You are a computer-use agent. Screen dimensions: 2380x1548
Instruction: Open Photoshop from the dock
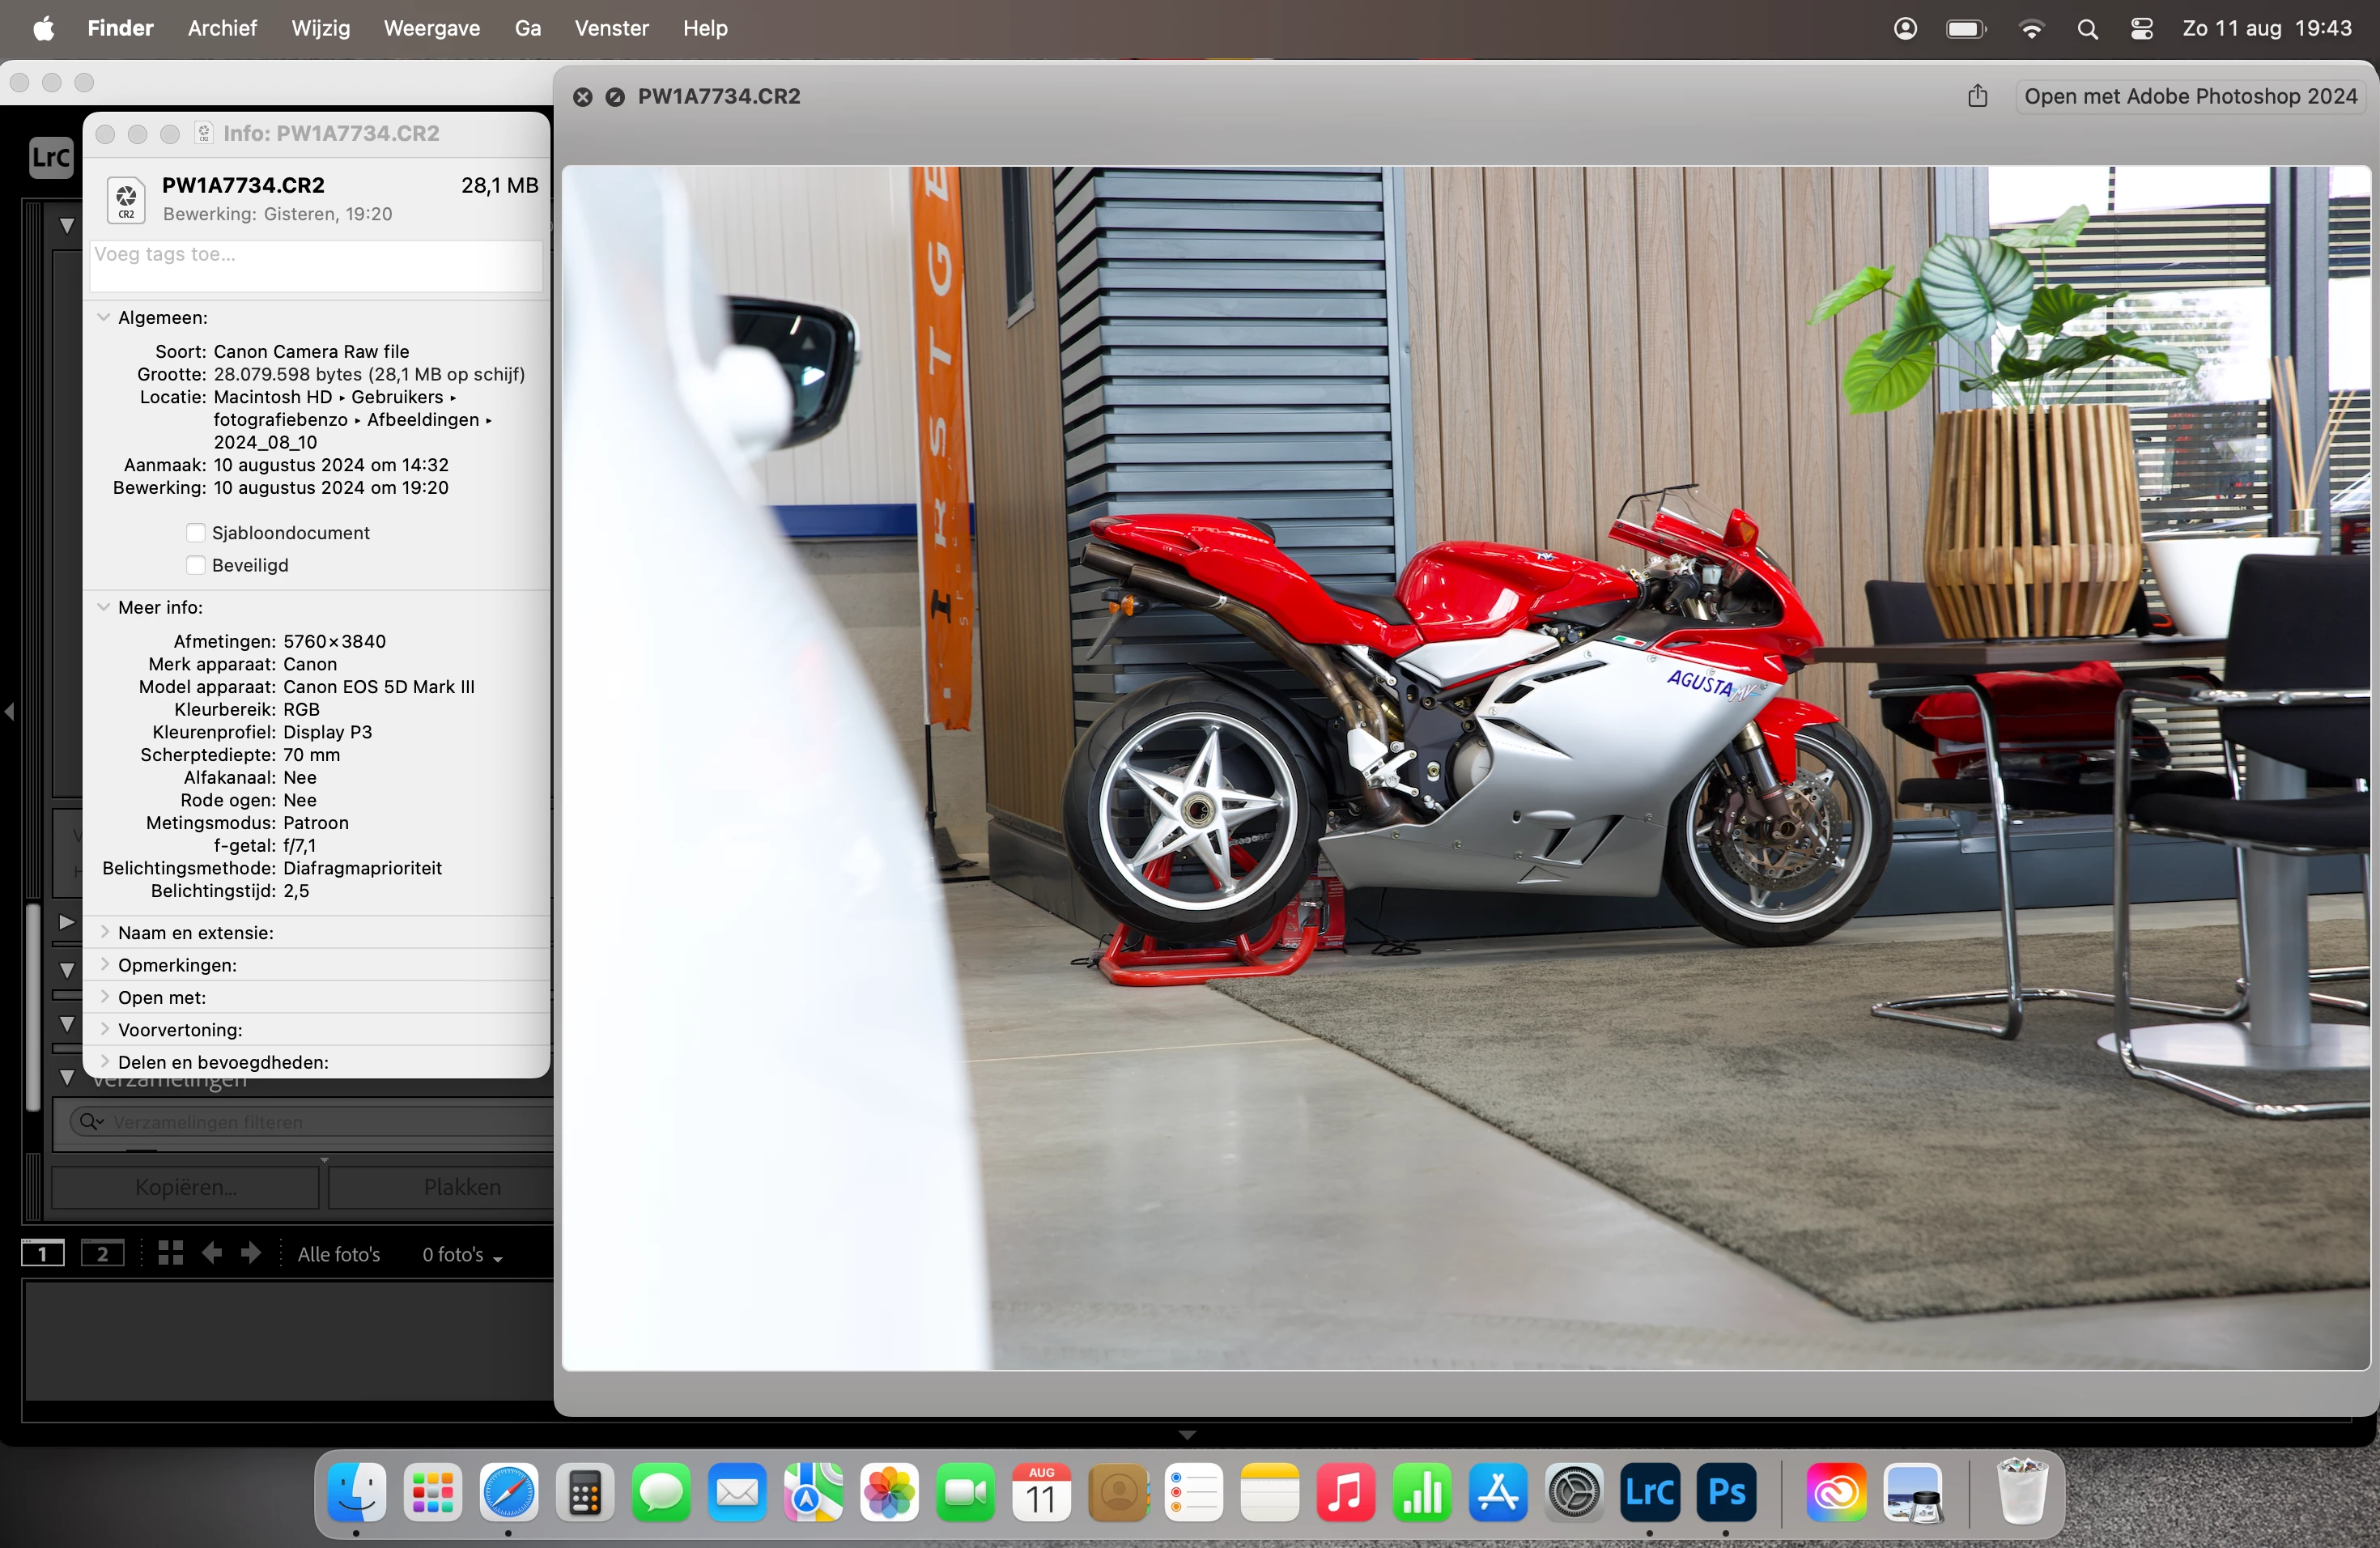click(1726, 1493)
